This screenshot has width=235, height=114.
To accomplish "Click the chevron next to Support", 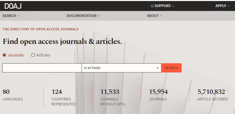I will point(173,6).
